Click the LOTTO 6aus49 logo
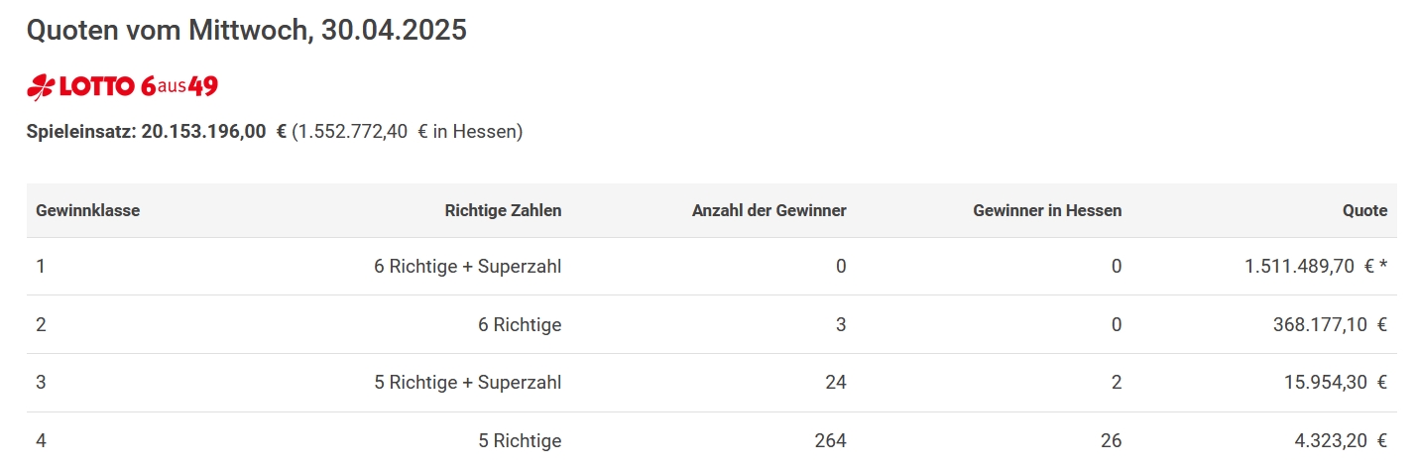1417x469 pixels. pos(122,87)
